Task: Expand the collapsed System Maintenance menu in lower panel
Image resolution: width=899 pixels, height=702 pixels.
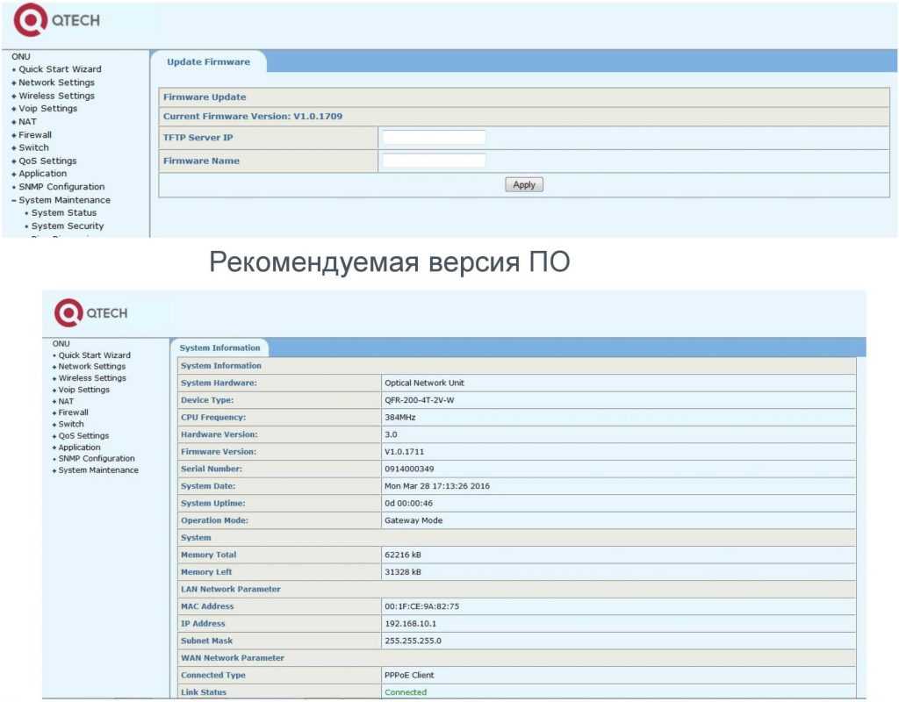Action: (x=97, y=470)
